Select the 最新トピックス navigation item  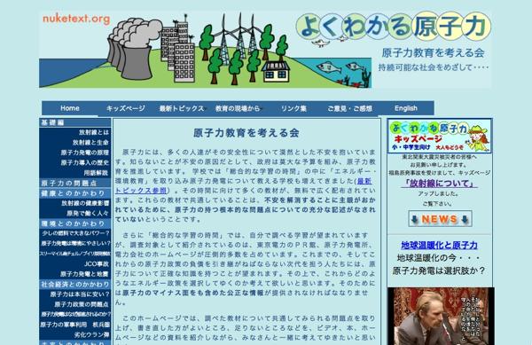[182, 108]
